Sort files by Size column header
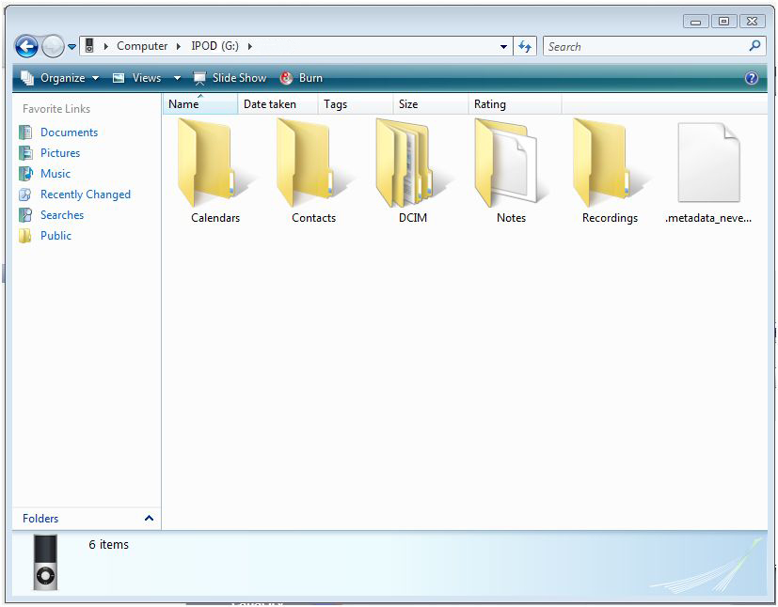 click(408, 104)
